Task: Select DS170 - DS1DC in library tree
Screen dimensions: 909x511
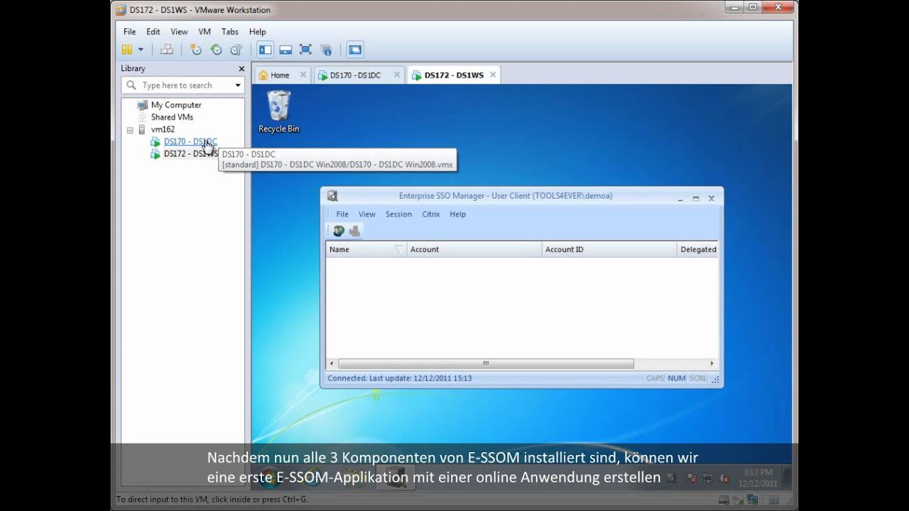Action: (x=190, y=142)
